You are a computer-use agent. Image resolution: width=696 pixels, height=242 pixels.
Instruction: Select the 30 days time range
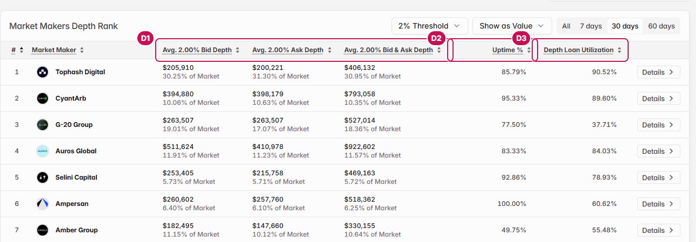(x=625, y=26)
